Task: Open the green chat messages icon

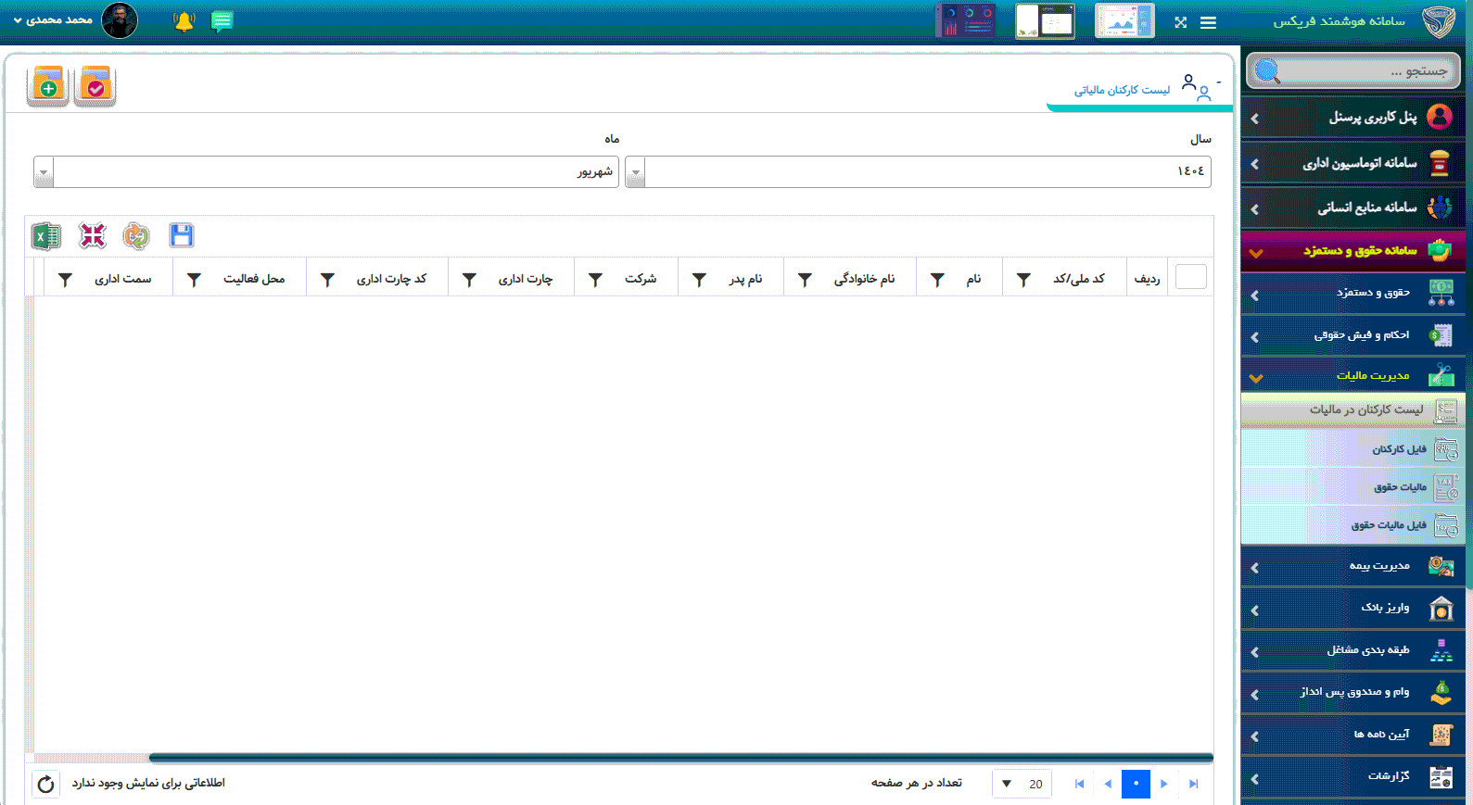Action: 222,21
